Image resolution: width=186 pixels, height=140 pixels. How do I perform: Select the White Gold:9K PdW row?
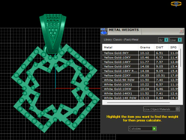click(x=140, y=80)
